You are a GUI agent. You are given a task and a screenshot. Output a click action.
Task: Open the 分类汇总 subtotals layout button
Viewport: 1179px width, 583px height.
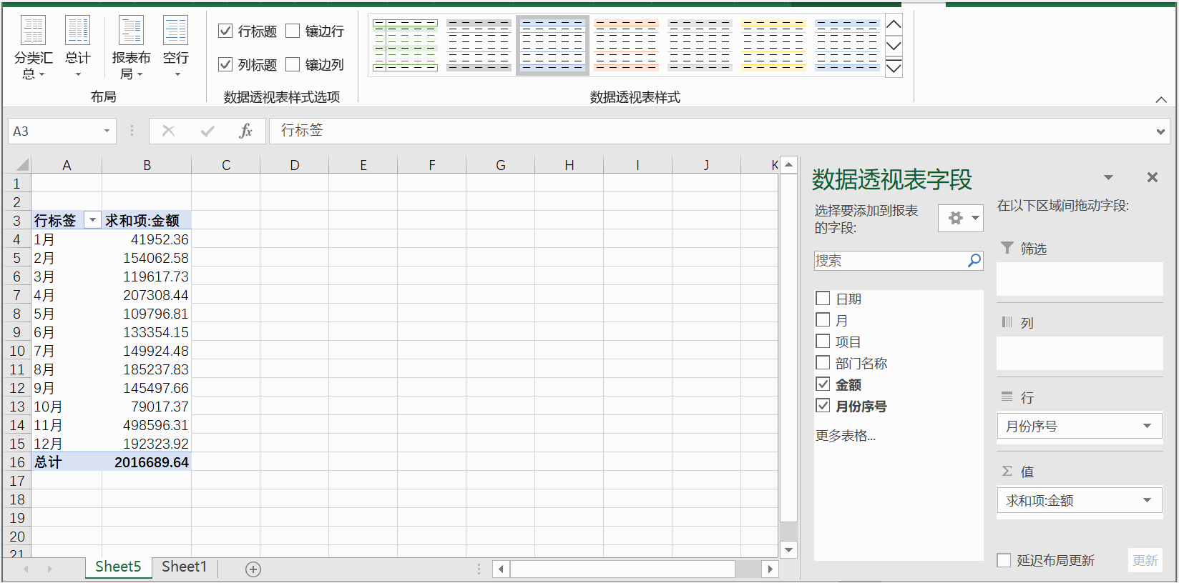tap(33, 47)
